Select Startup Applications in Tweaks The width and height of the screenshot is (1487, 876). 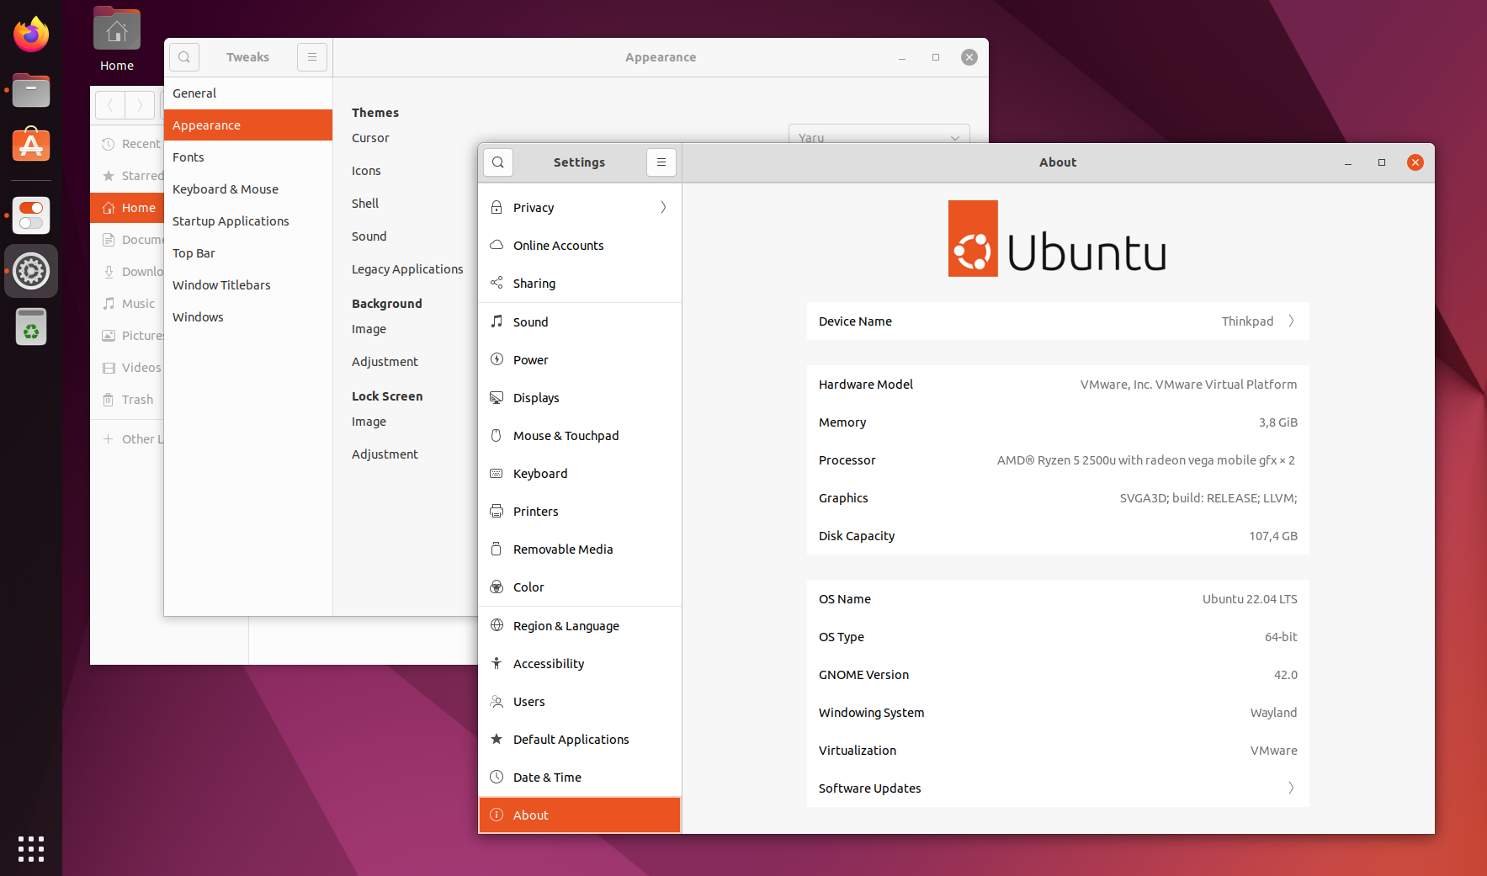(231, 220)
